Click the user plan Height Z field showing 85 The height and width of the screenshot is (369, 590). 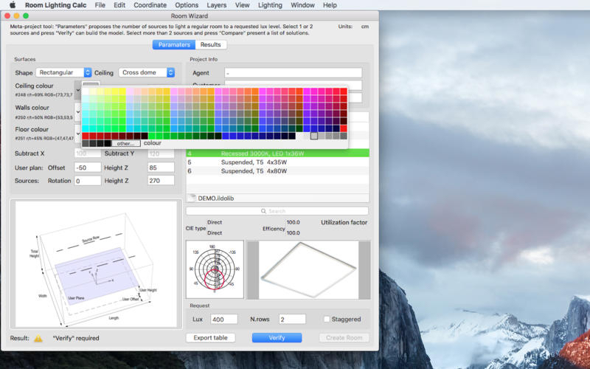161,168
